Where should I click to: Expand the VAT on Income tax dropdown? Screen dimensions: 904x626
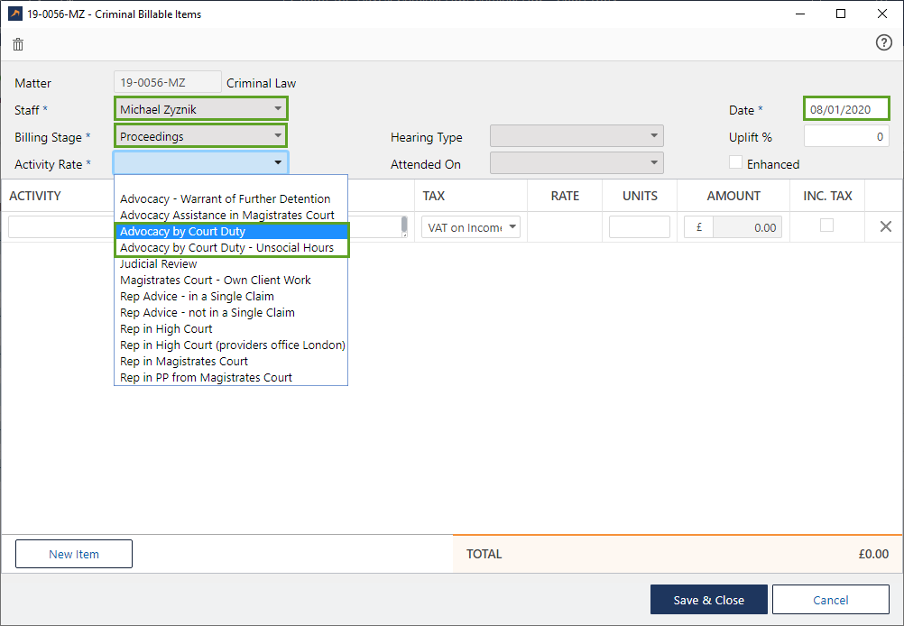tap(471, 227)
